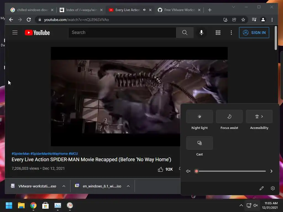
Task: Open Chrome's three-dot menu
Action: pos(272,20)
